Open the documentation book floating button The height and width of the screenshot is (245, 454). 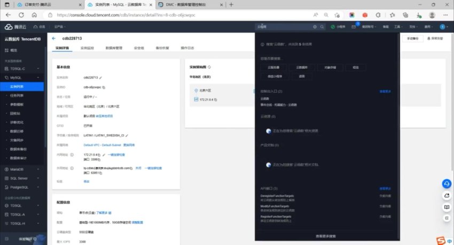447,207
